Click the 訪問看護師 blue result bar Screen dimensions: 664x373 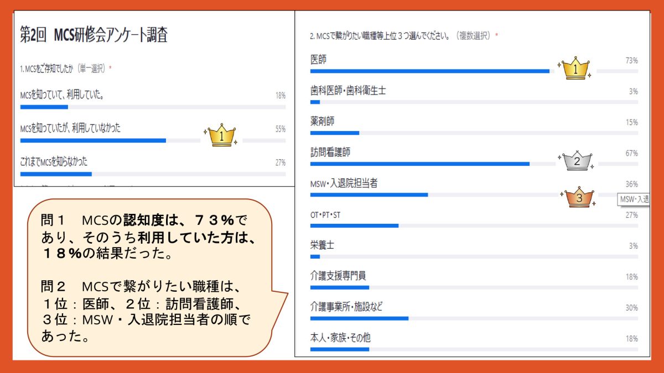(x=419, y=164)
